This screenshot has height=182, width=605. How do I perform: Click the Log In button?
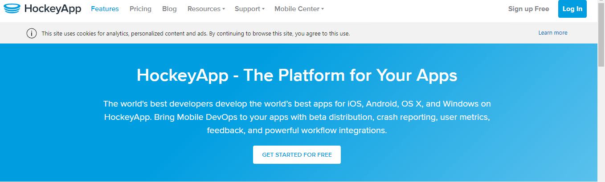click(572, 9)
